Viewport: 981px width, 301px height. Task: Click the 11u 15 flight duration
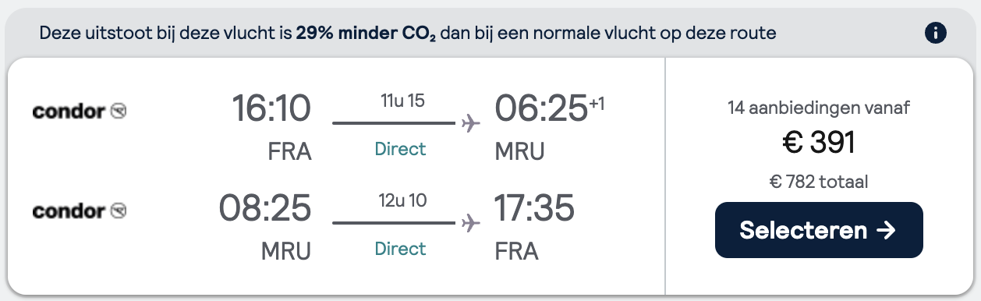tap(401, 101)
